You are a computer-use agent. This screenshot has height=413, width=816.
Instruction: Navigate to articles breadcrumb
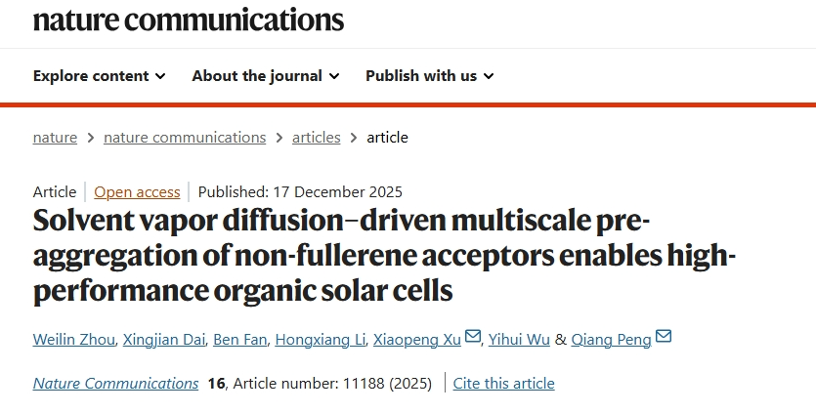[x=316, y=138]
